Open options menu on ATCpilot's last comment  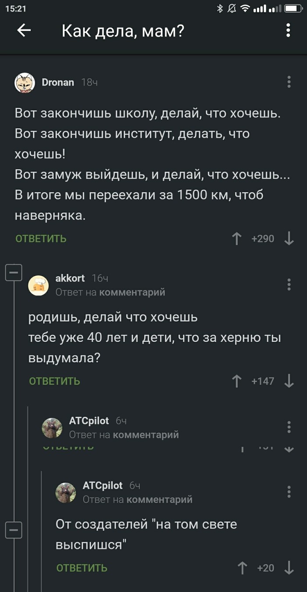point(289,492)
